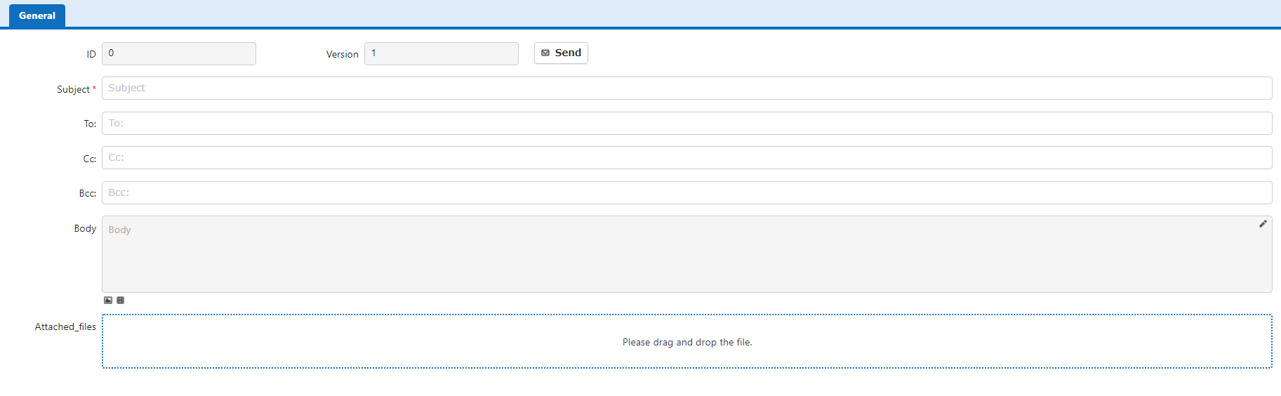Click the To: label
The height and width of the screenshot is (396, 1281).
(90, 124)
